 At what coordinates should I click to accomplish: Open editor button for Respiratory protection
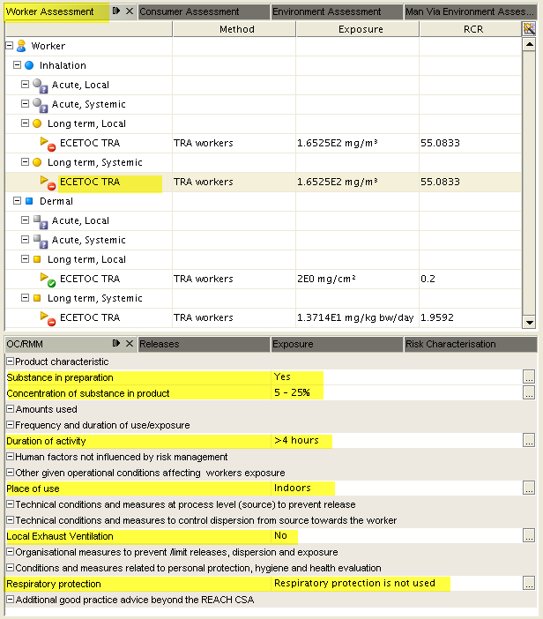tap(529, 584)
